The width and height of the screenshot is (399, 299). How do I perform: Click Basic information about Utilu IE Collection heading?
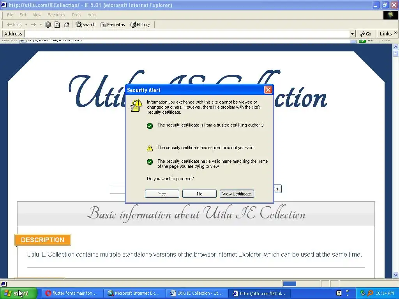[196, 214]
